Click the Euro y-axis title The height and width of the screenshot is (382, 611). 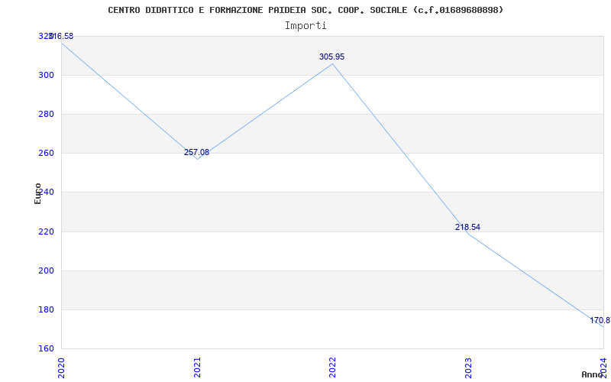(x=37, y=194)
